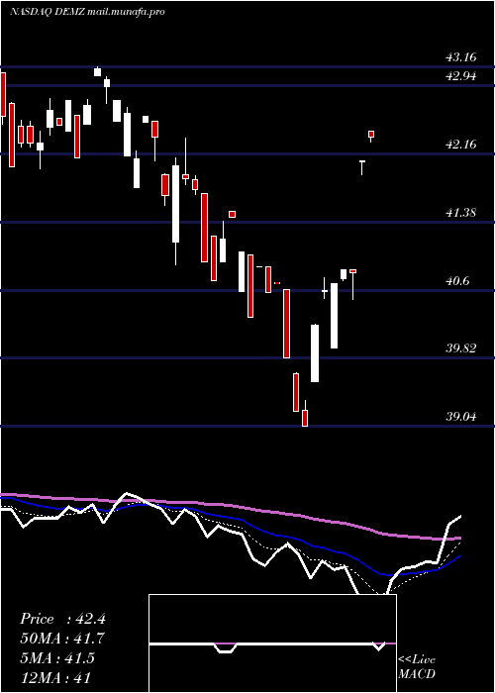The height and width of the screenshot is (693, 495).
Task: Click the 12MA : 41 readout
Action: [55, 677]
